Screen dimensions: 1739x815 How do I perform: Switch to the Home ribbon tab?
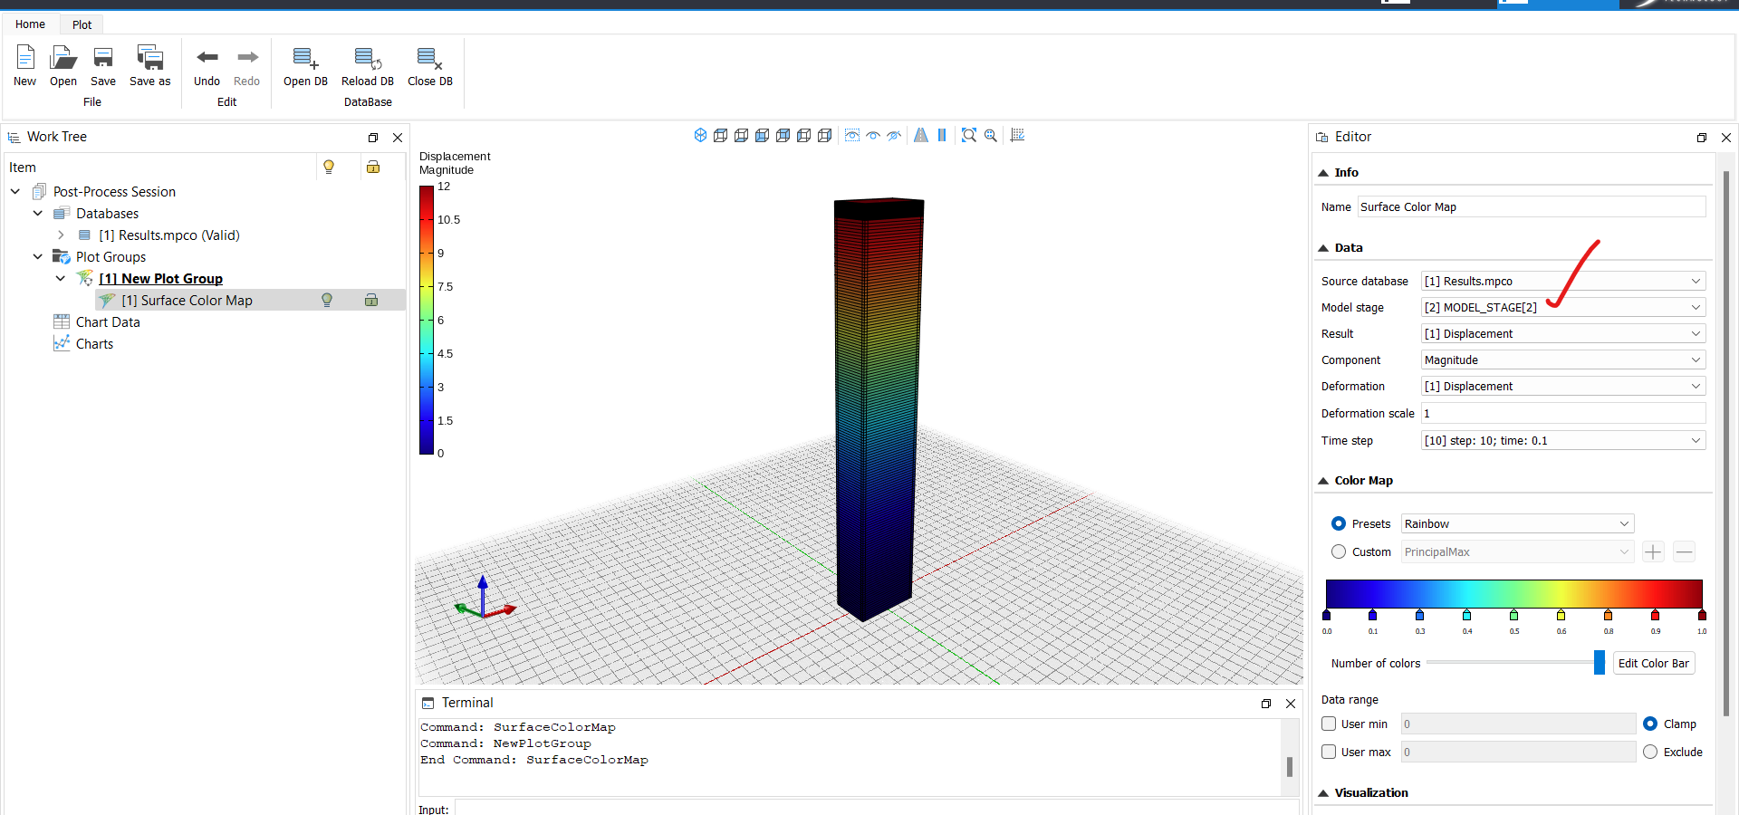(30, 24)
